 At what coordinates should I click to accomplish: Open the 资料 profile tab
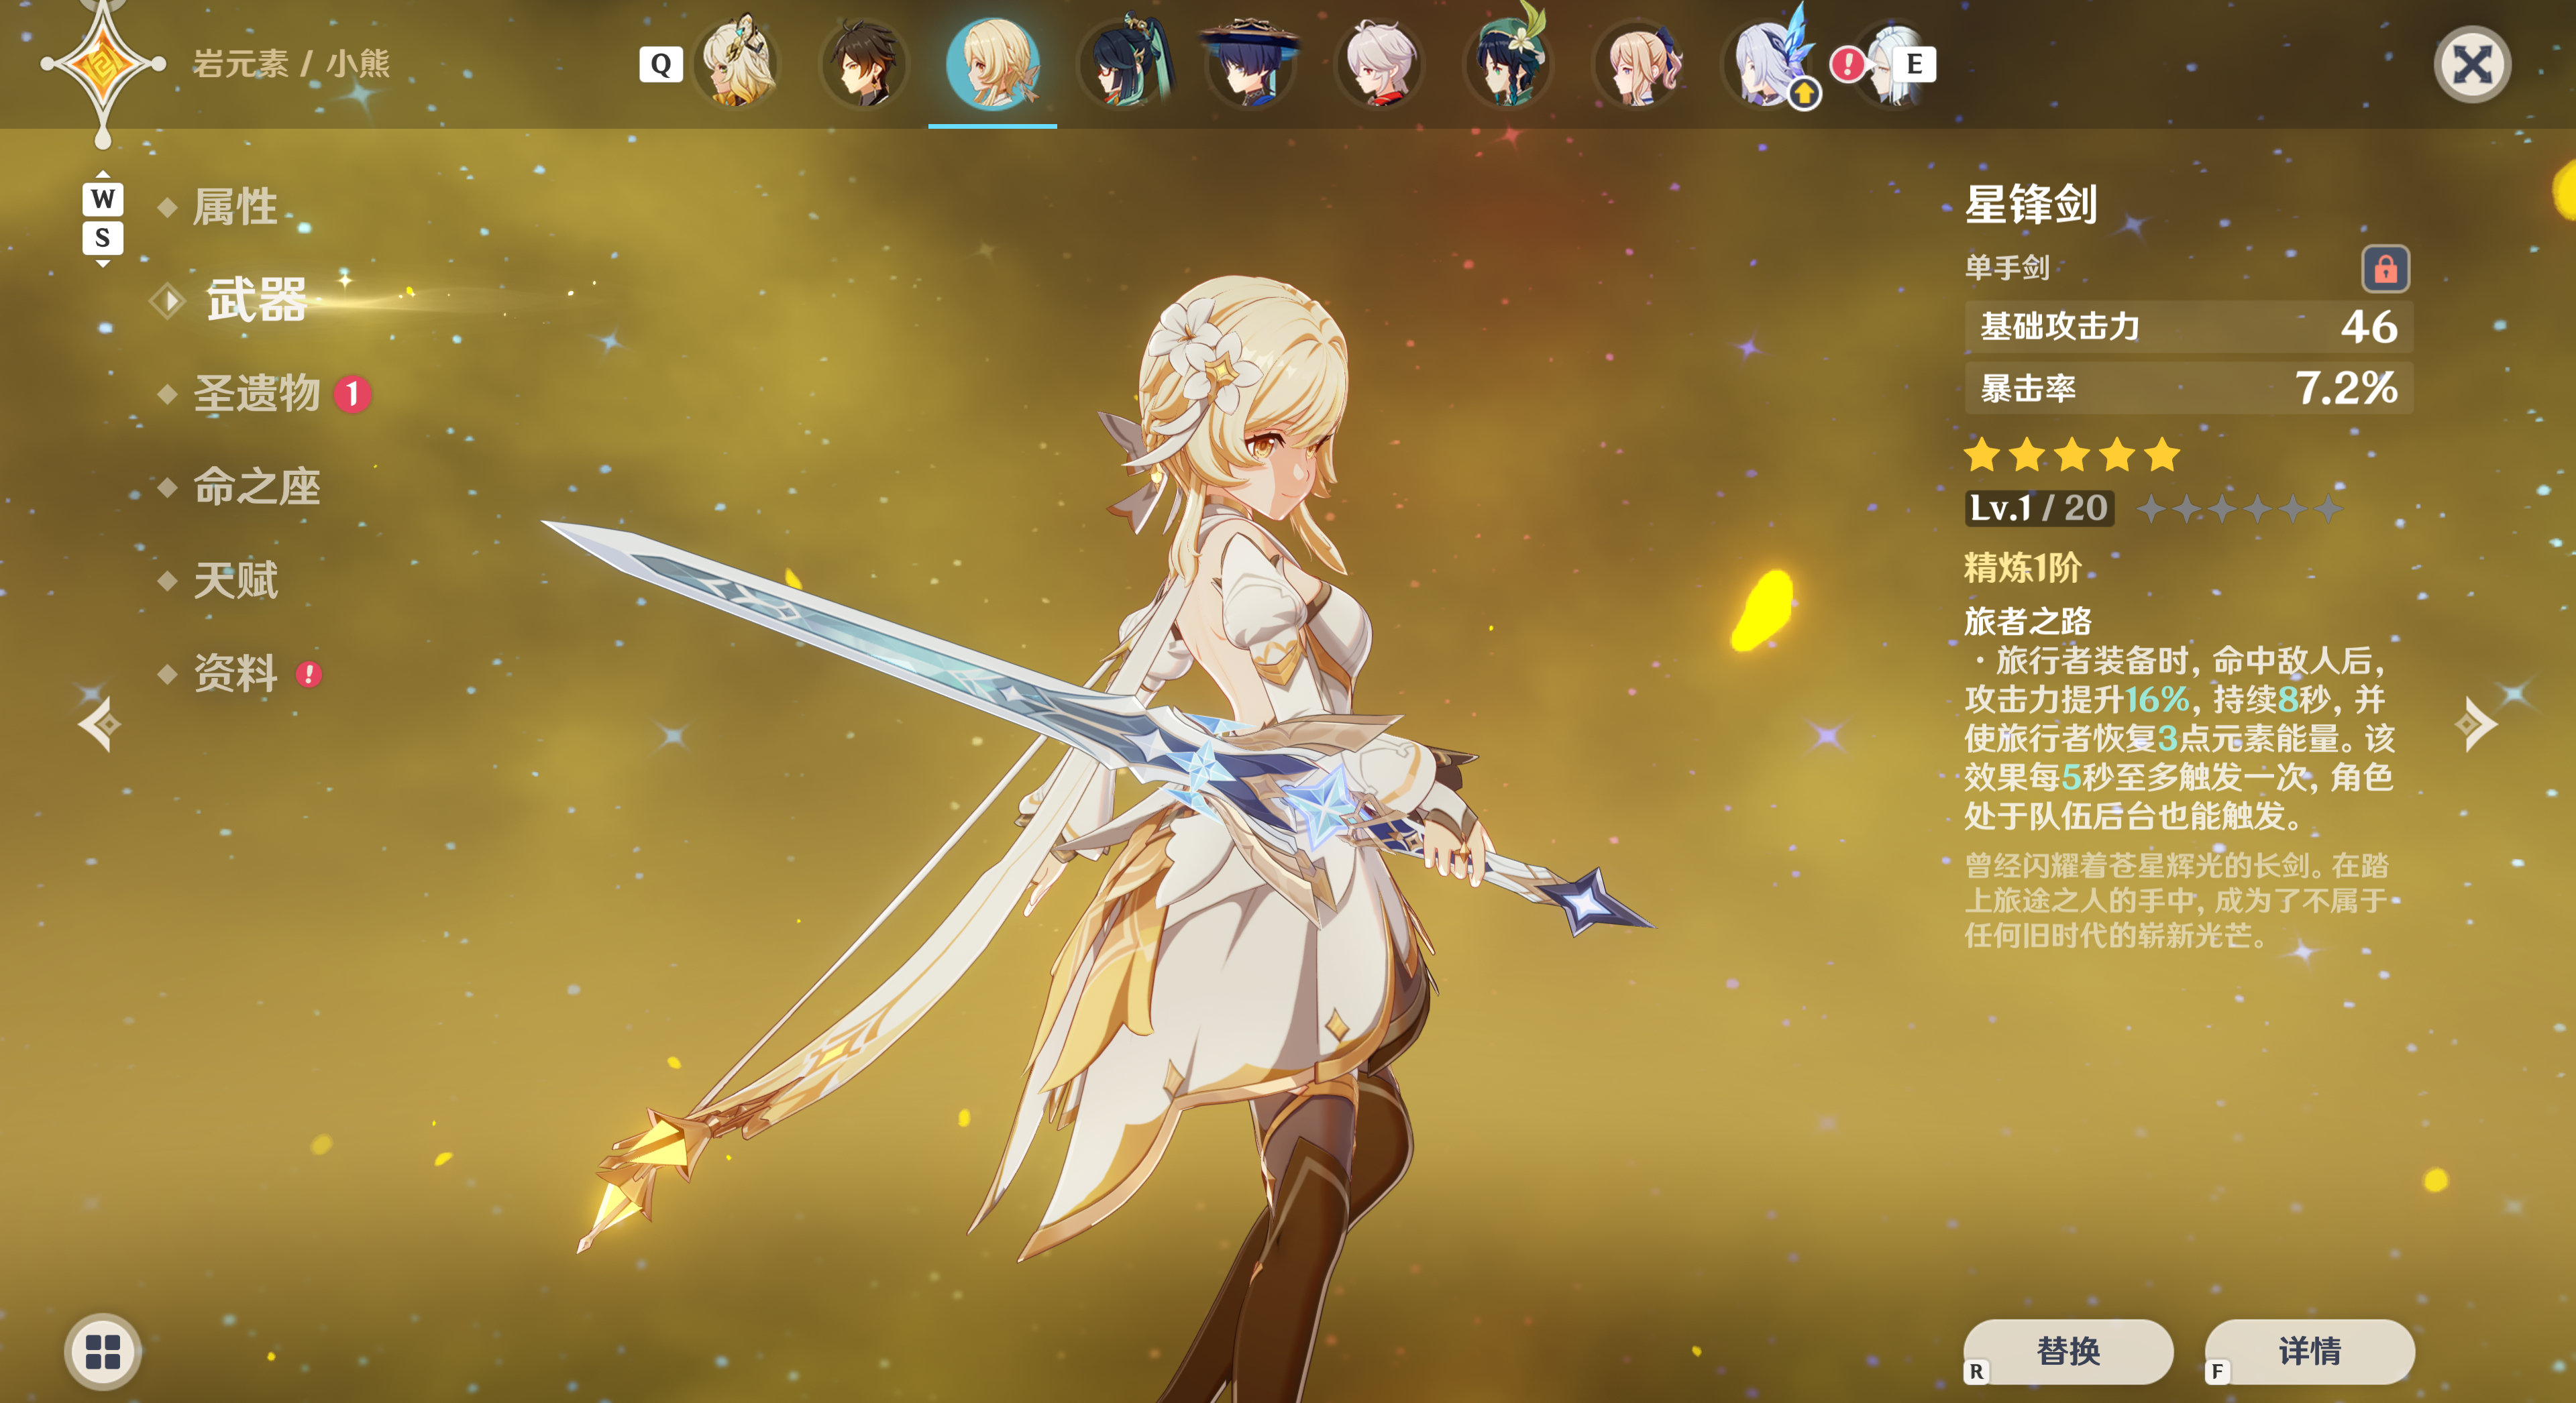[235, 673]
